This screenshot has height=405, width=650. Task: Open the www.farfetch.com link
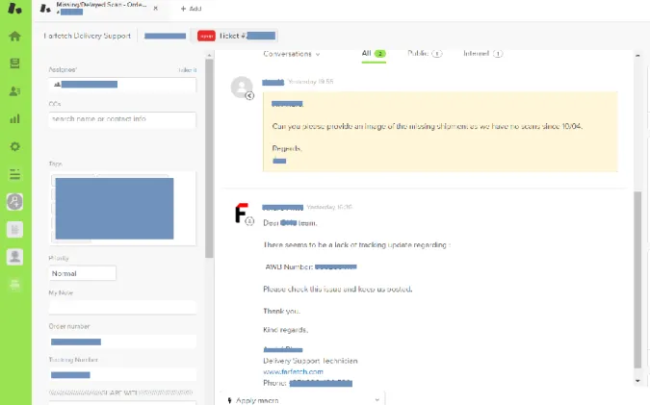[x=293, y=372]
